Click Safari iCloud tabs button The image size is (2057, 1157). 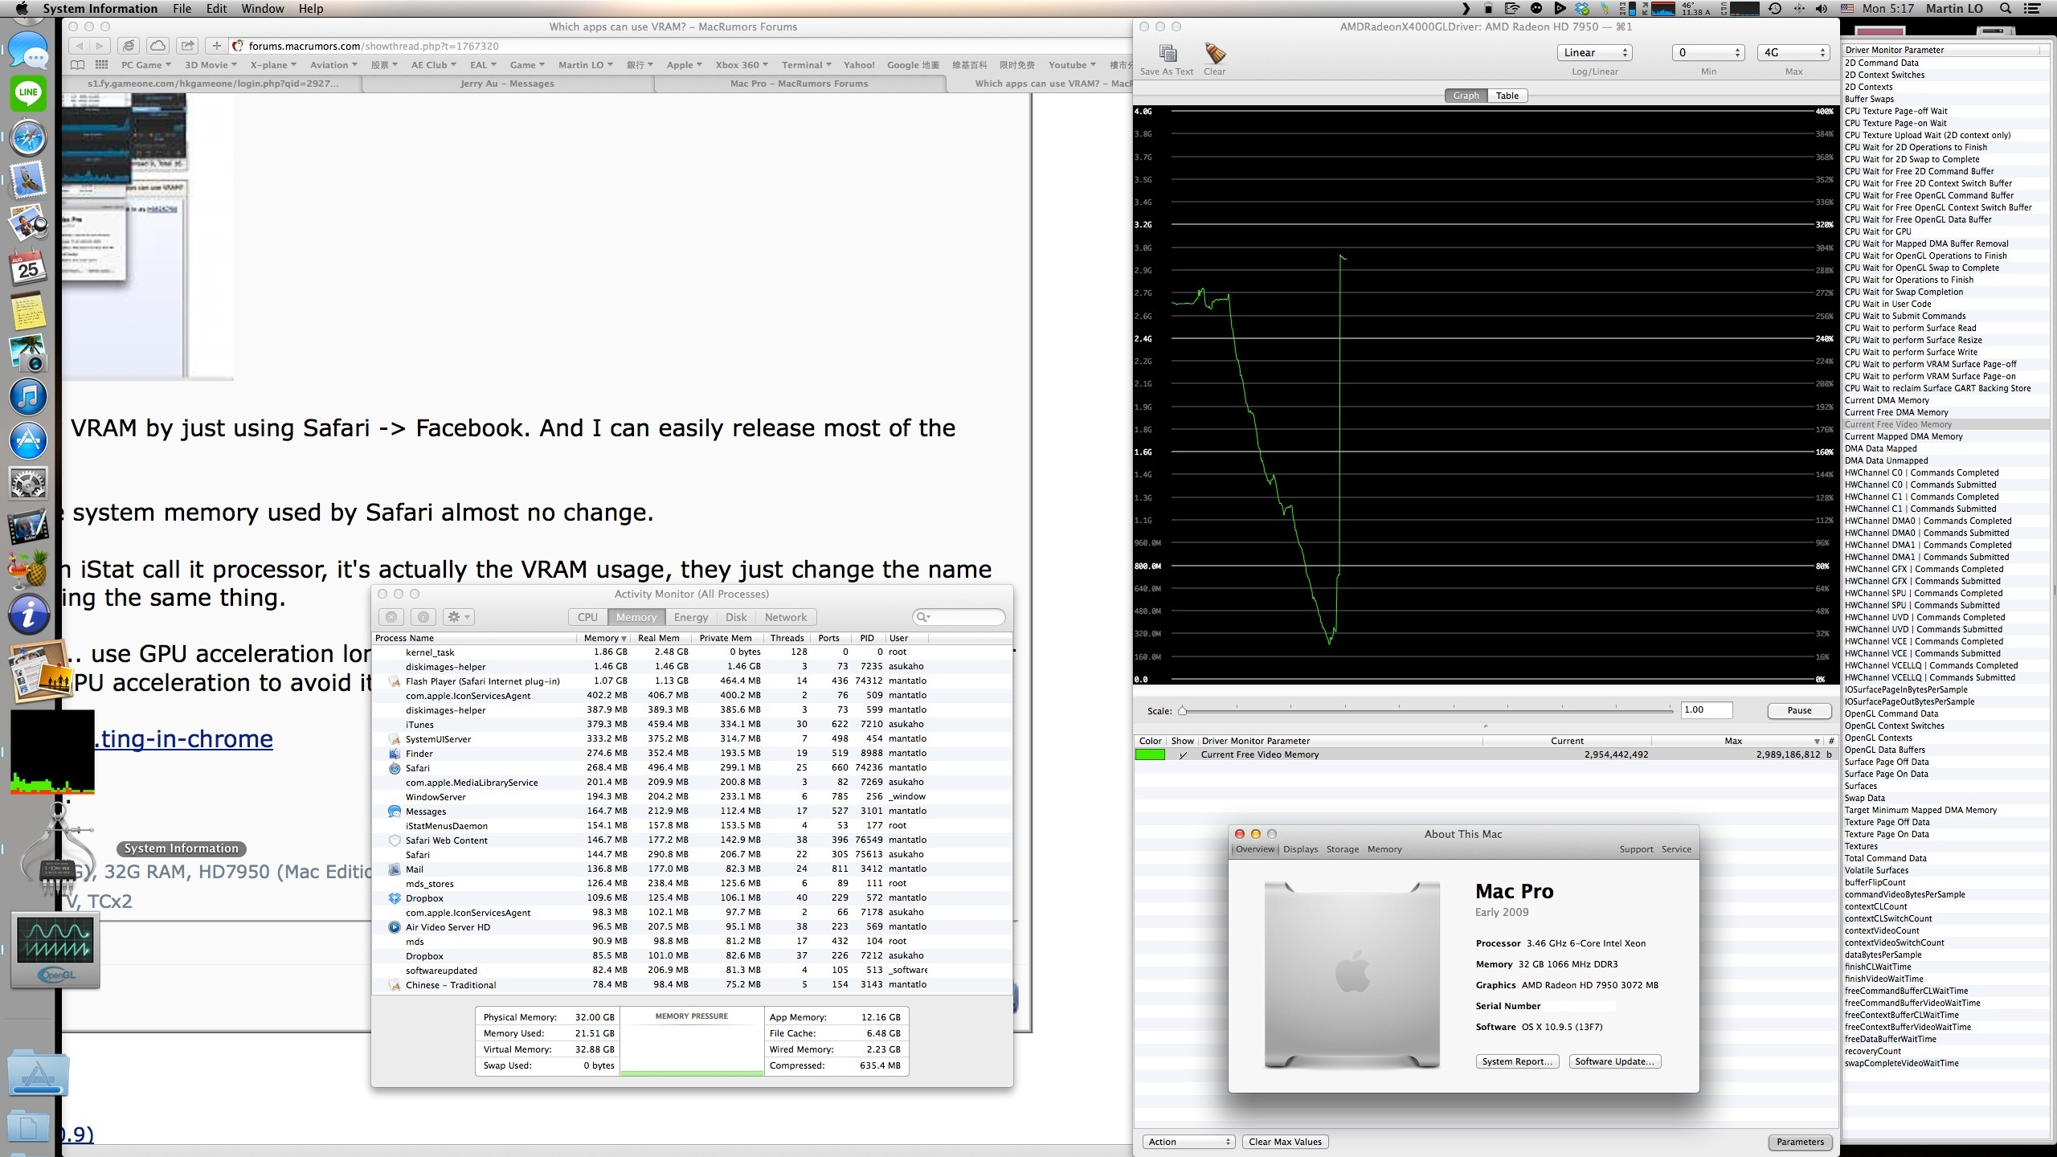point(158,46)
